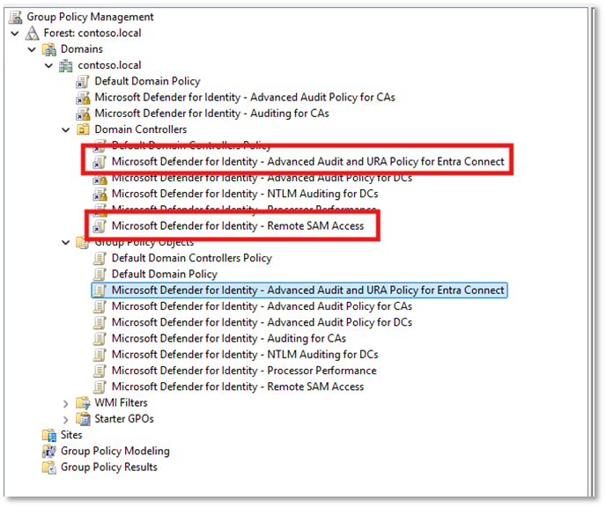Select Auditing for CAs link under contoso.local
This screenshot has width=606, height=508.
tap(211, 114)
